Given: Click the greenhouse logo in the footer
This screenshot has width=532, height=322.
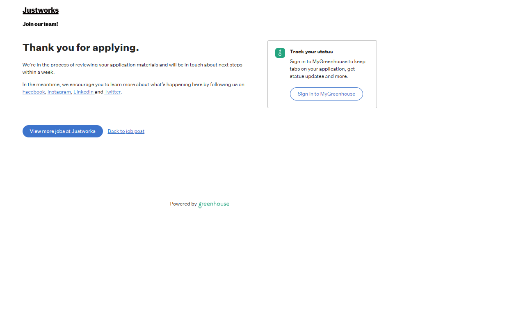Looking at the screenshot, I should (214, 204).
